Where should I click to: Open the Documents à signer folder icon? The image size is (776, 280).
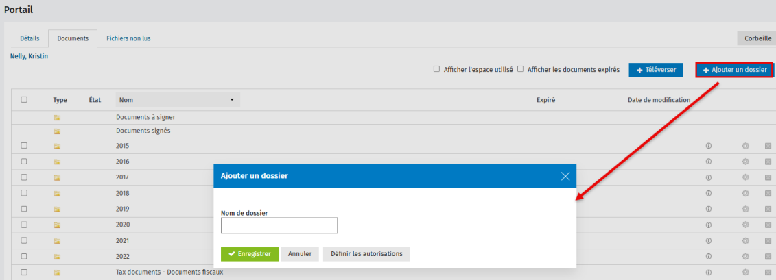pos(58,118)
